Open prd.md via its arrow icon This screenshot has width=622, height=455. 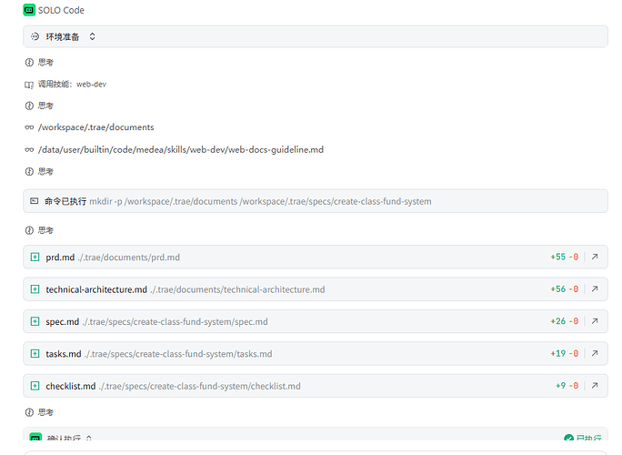coord(595,257)
